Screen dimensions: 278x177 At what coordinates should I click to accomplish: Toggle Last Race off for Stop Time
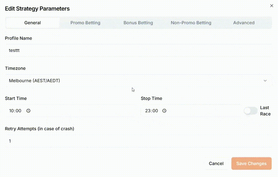click(250, 111)
